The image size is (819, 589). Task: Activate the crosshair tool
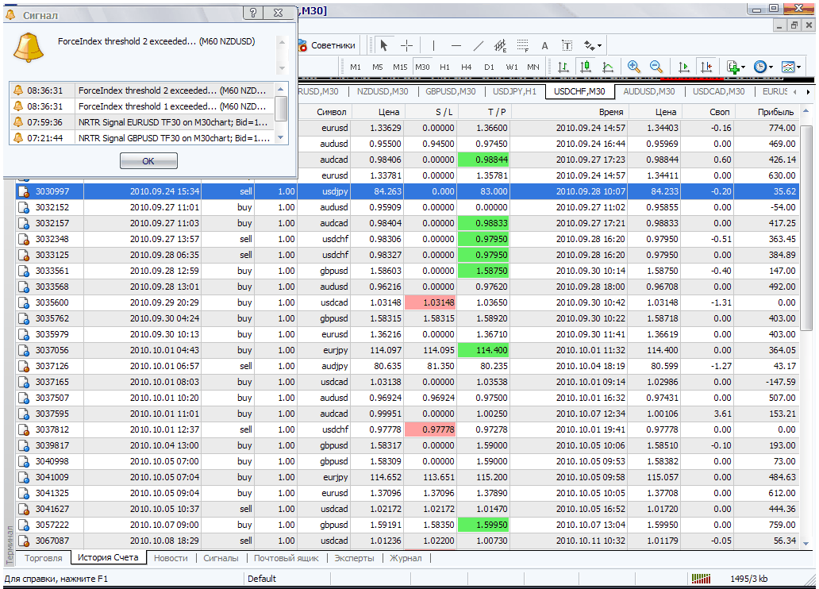coord(406,46)
